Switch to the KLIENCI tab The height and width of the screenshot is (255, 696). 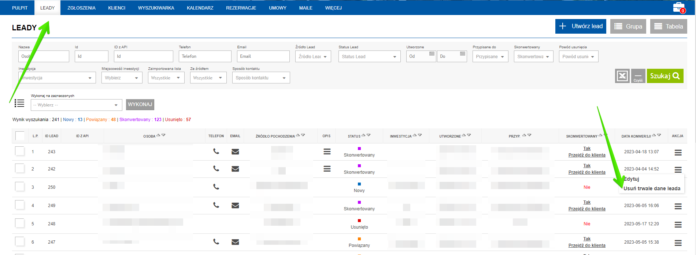click(x=117, y=8)
